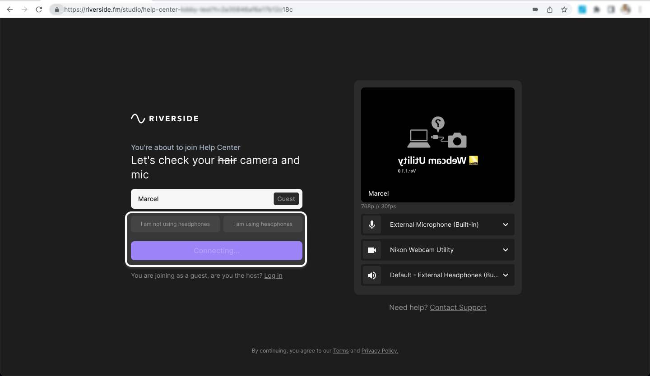Click the microphone icon in device list
Viewport: 650px width, 376px height.
pos(372,225)
